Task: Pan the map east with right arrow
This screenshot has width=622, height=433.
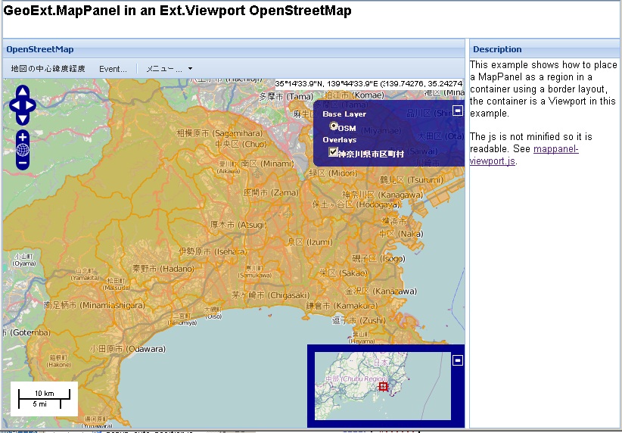Action: [32, 105]
